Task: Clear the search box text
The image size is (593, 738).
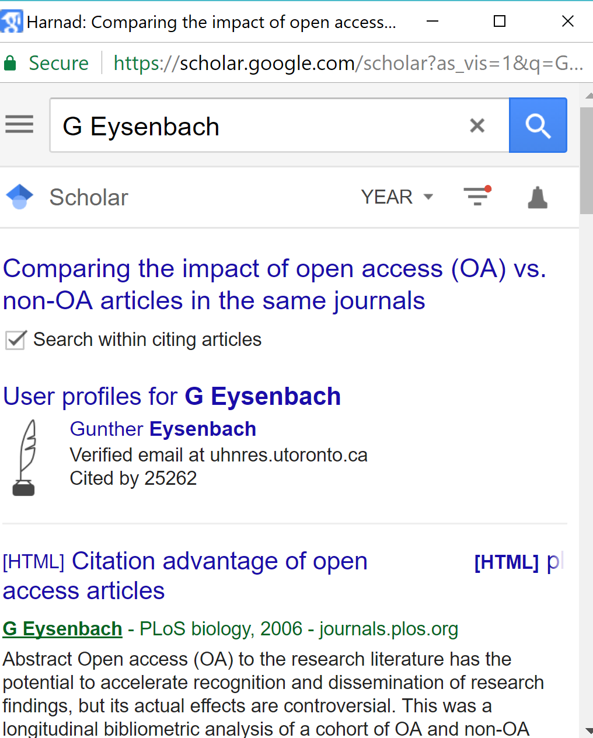Action: (x=477, y=125)
